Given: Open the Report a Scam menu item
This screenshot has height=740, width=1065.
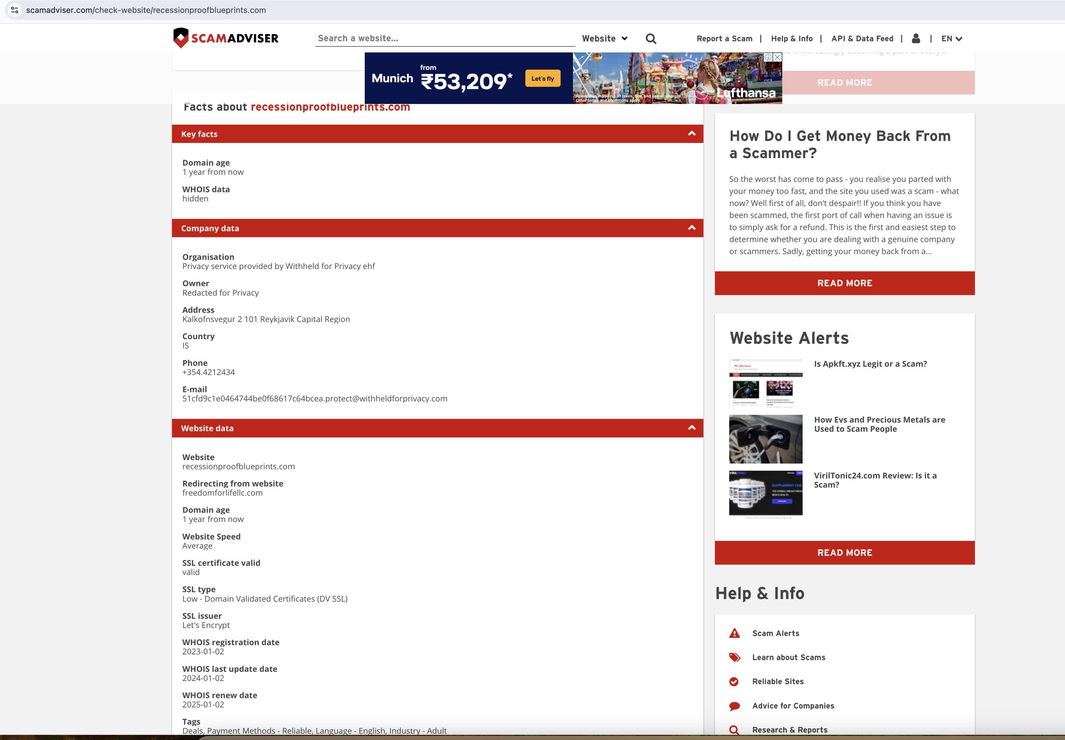Looking at the screenshot, I should pyautogui.click(x=724, y=39).
